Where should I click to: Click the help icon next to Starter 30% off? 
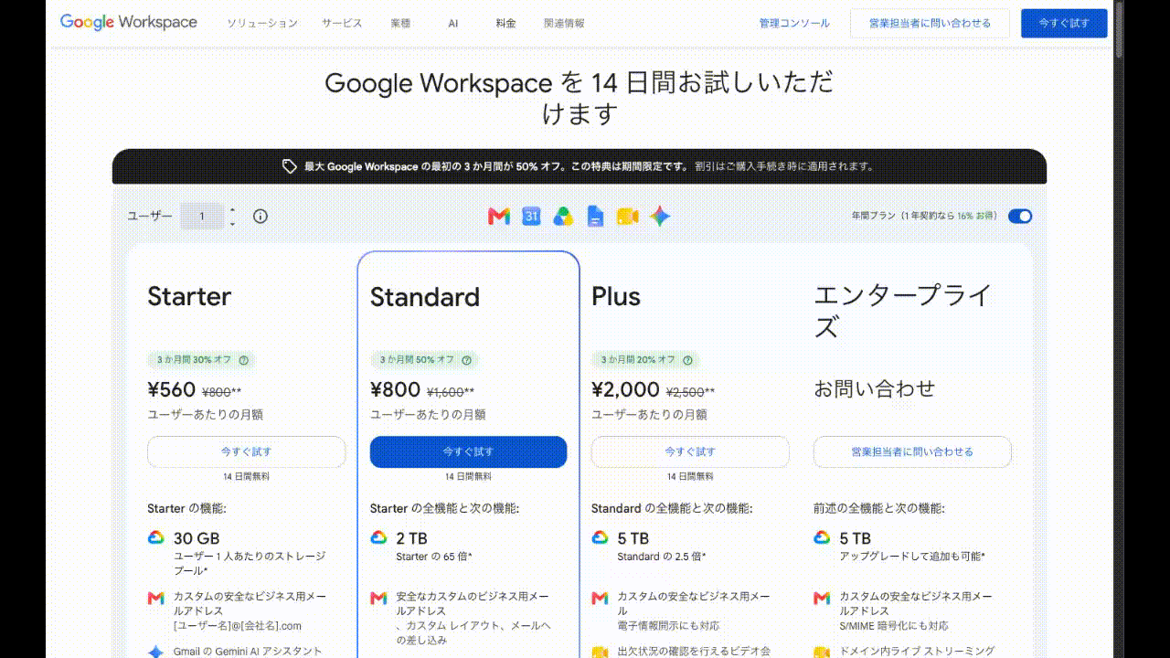coord(244,360)
